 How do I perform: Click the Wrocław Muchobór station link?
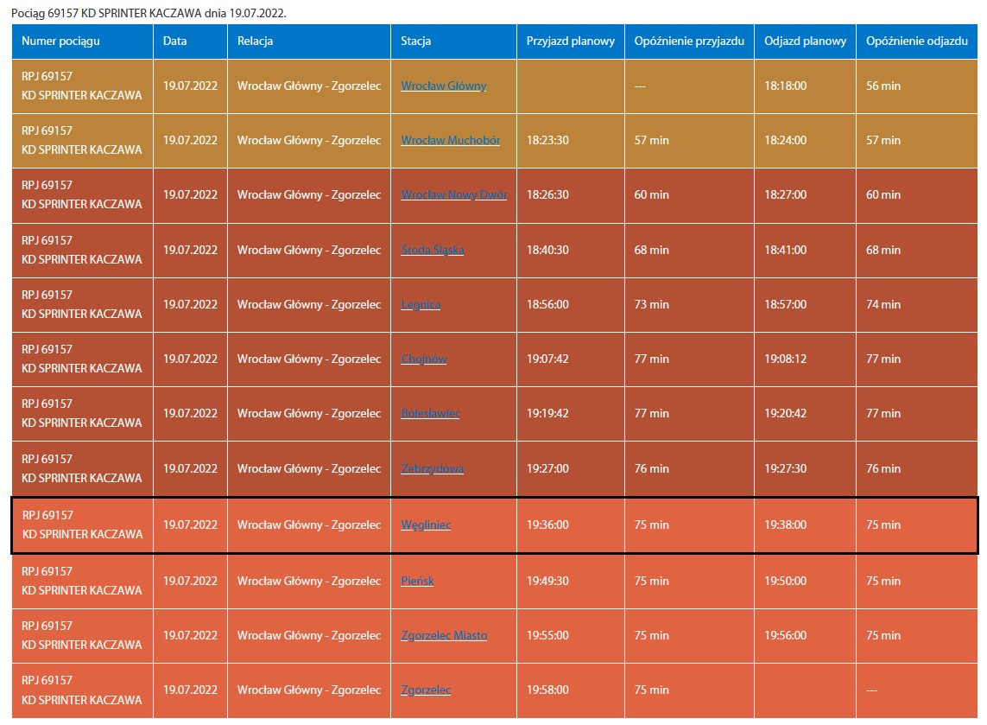(450, 140)
